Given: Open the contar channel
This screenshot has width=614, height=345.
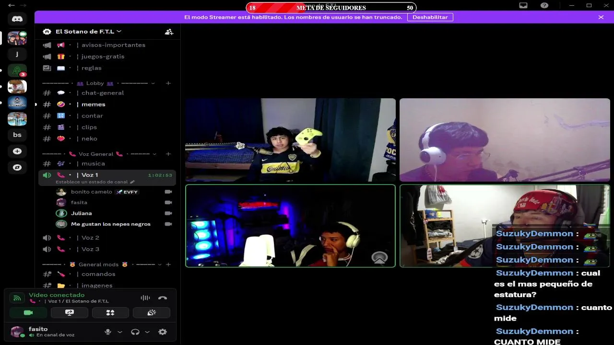Looking at the screenshot, I should (107, 116).
